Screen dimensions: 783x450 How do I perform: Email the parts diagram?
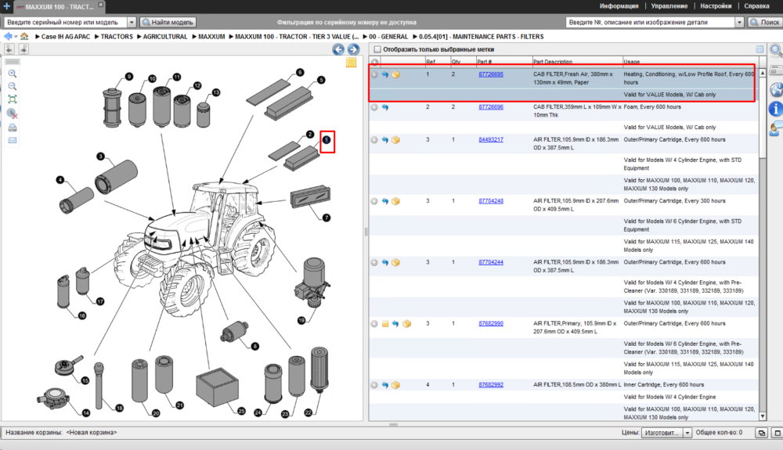tap(13, 140)
